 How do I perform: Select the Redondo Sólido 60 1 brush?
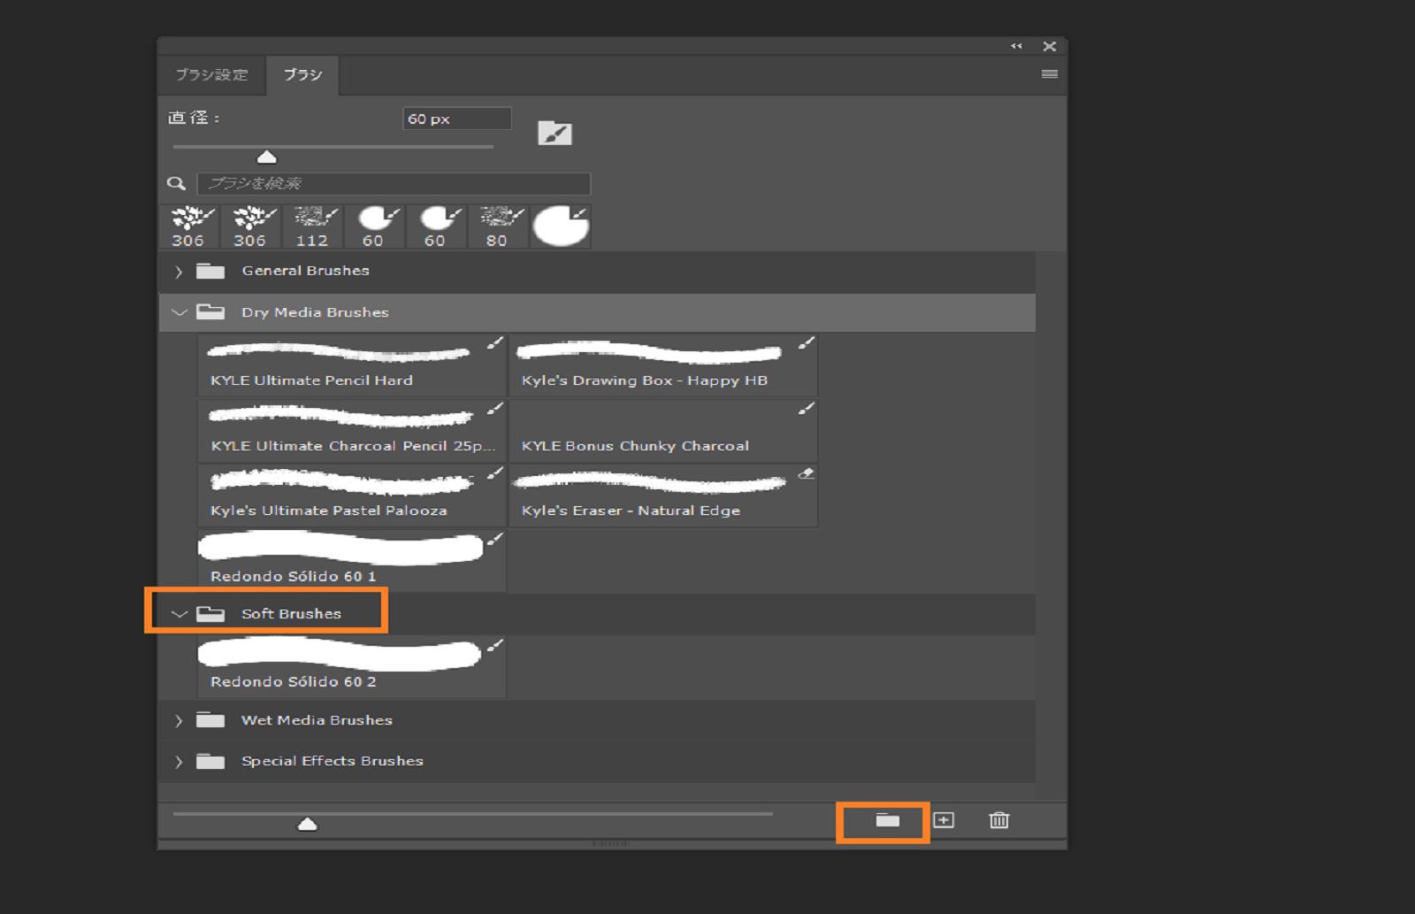[352, 561]
